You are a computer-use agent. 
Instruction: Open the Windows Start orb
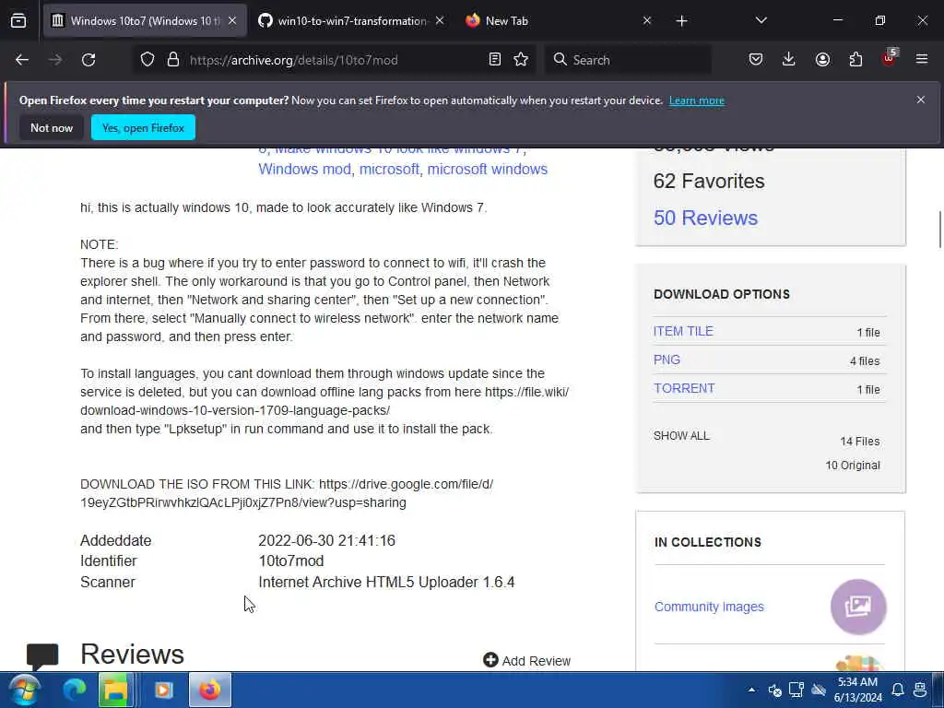tap(24, 690)
